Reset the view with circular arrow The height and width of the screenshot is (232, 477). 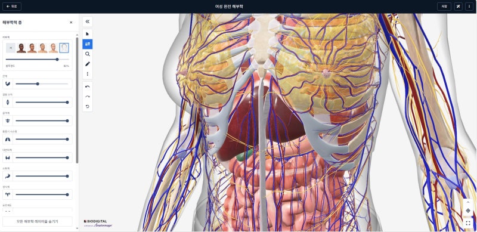pos(88,107)
